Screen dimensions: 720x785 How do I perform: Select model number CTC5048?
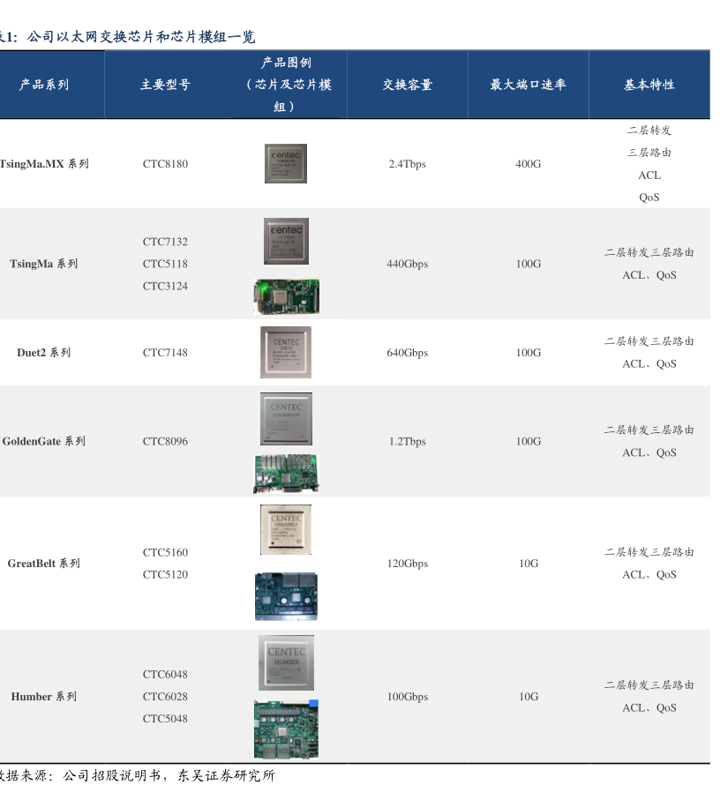(165, 719)
